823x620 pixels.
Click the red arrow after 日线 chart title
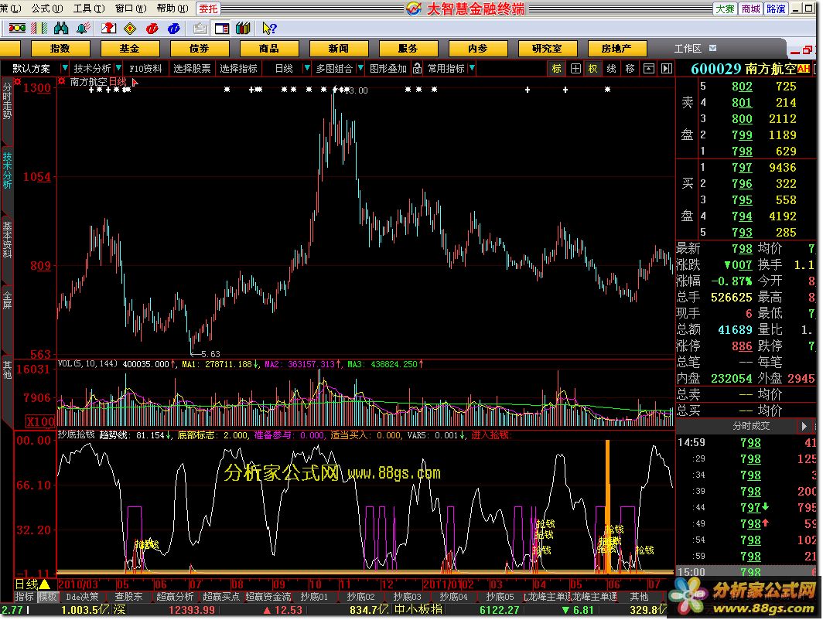[x=135, y=83]
